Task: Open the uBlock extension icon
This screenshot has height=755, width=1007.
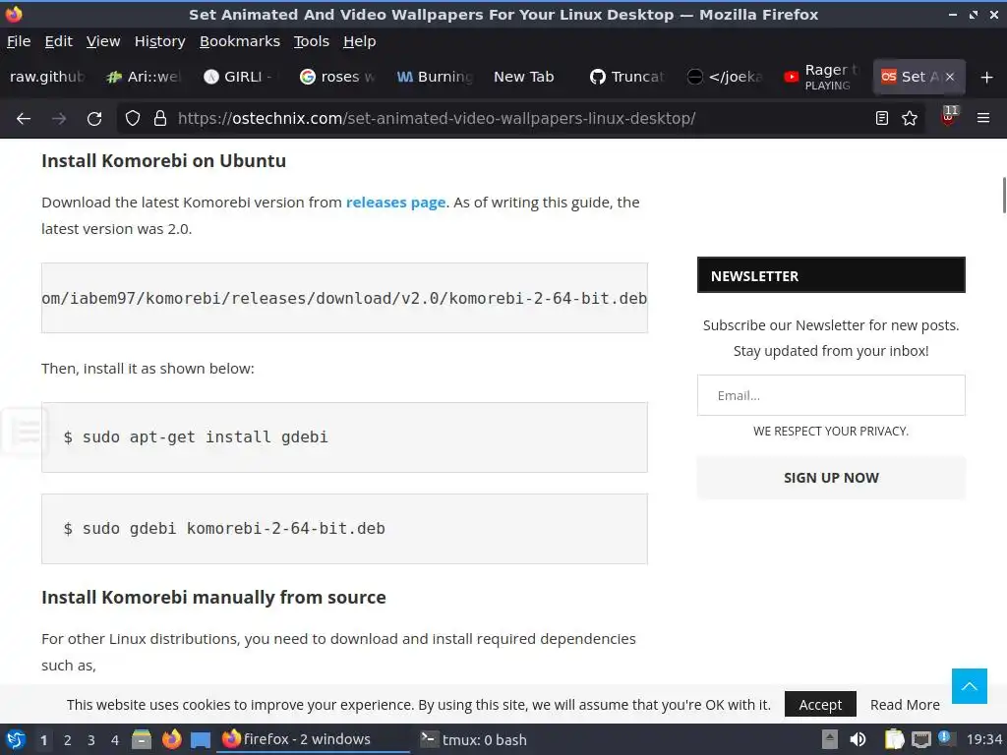Action: 949,116
